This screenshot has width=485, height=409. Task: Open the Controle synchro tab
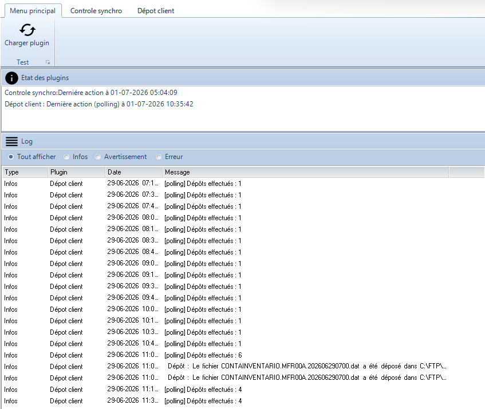coord(96,11)
